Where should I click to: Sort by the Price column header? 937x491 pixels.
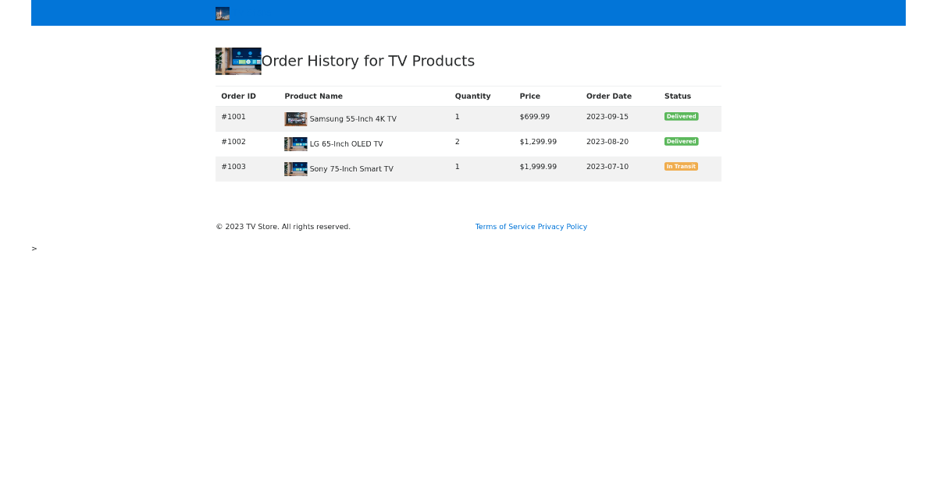tap(529, 96)
